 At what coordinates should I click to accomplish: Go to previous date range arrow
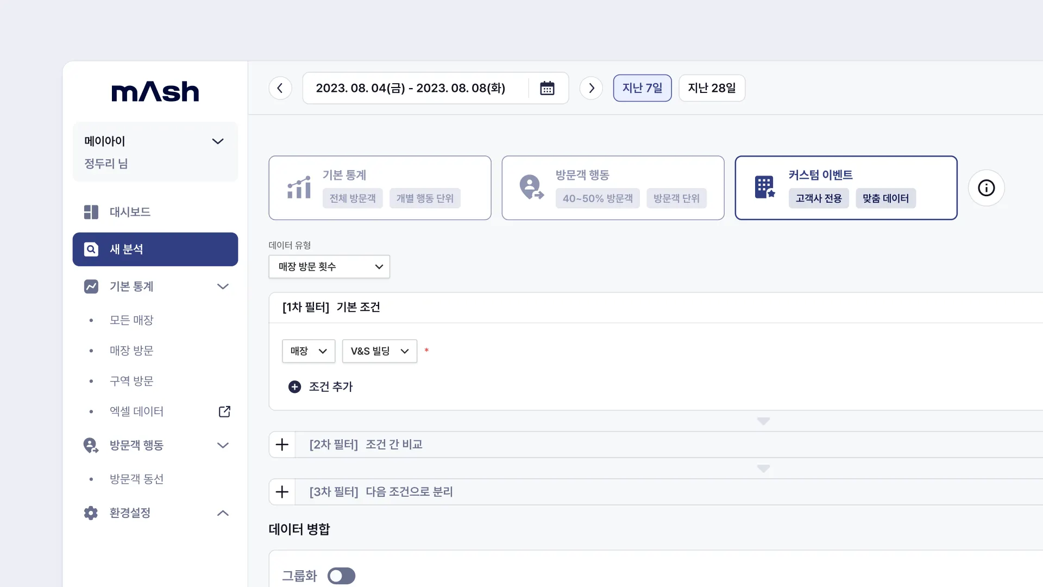280,88
